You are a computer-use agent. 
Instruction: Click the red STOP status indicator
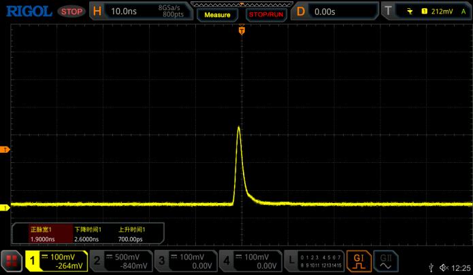tap(71, 12)
